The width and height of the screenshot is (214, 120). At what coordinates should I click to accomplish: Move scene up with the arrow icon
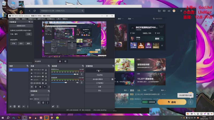[24, 106]
